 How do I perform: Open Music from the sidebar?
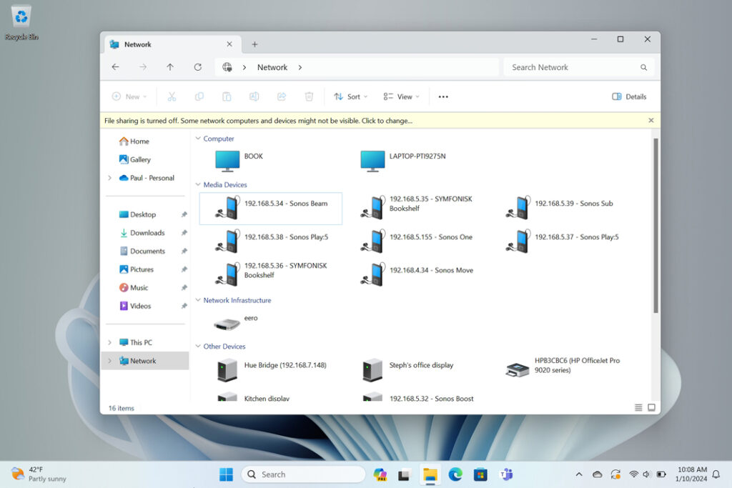(140, 287)
